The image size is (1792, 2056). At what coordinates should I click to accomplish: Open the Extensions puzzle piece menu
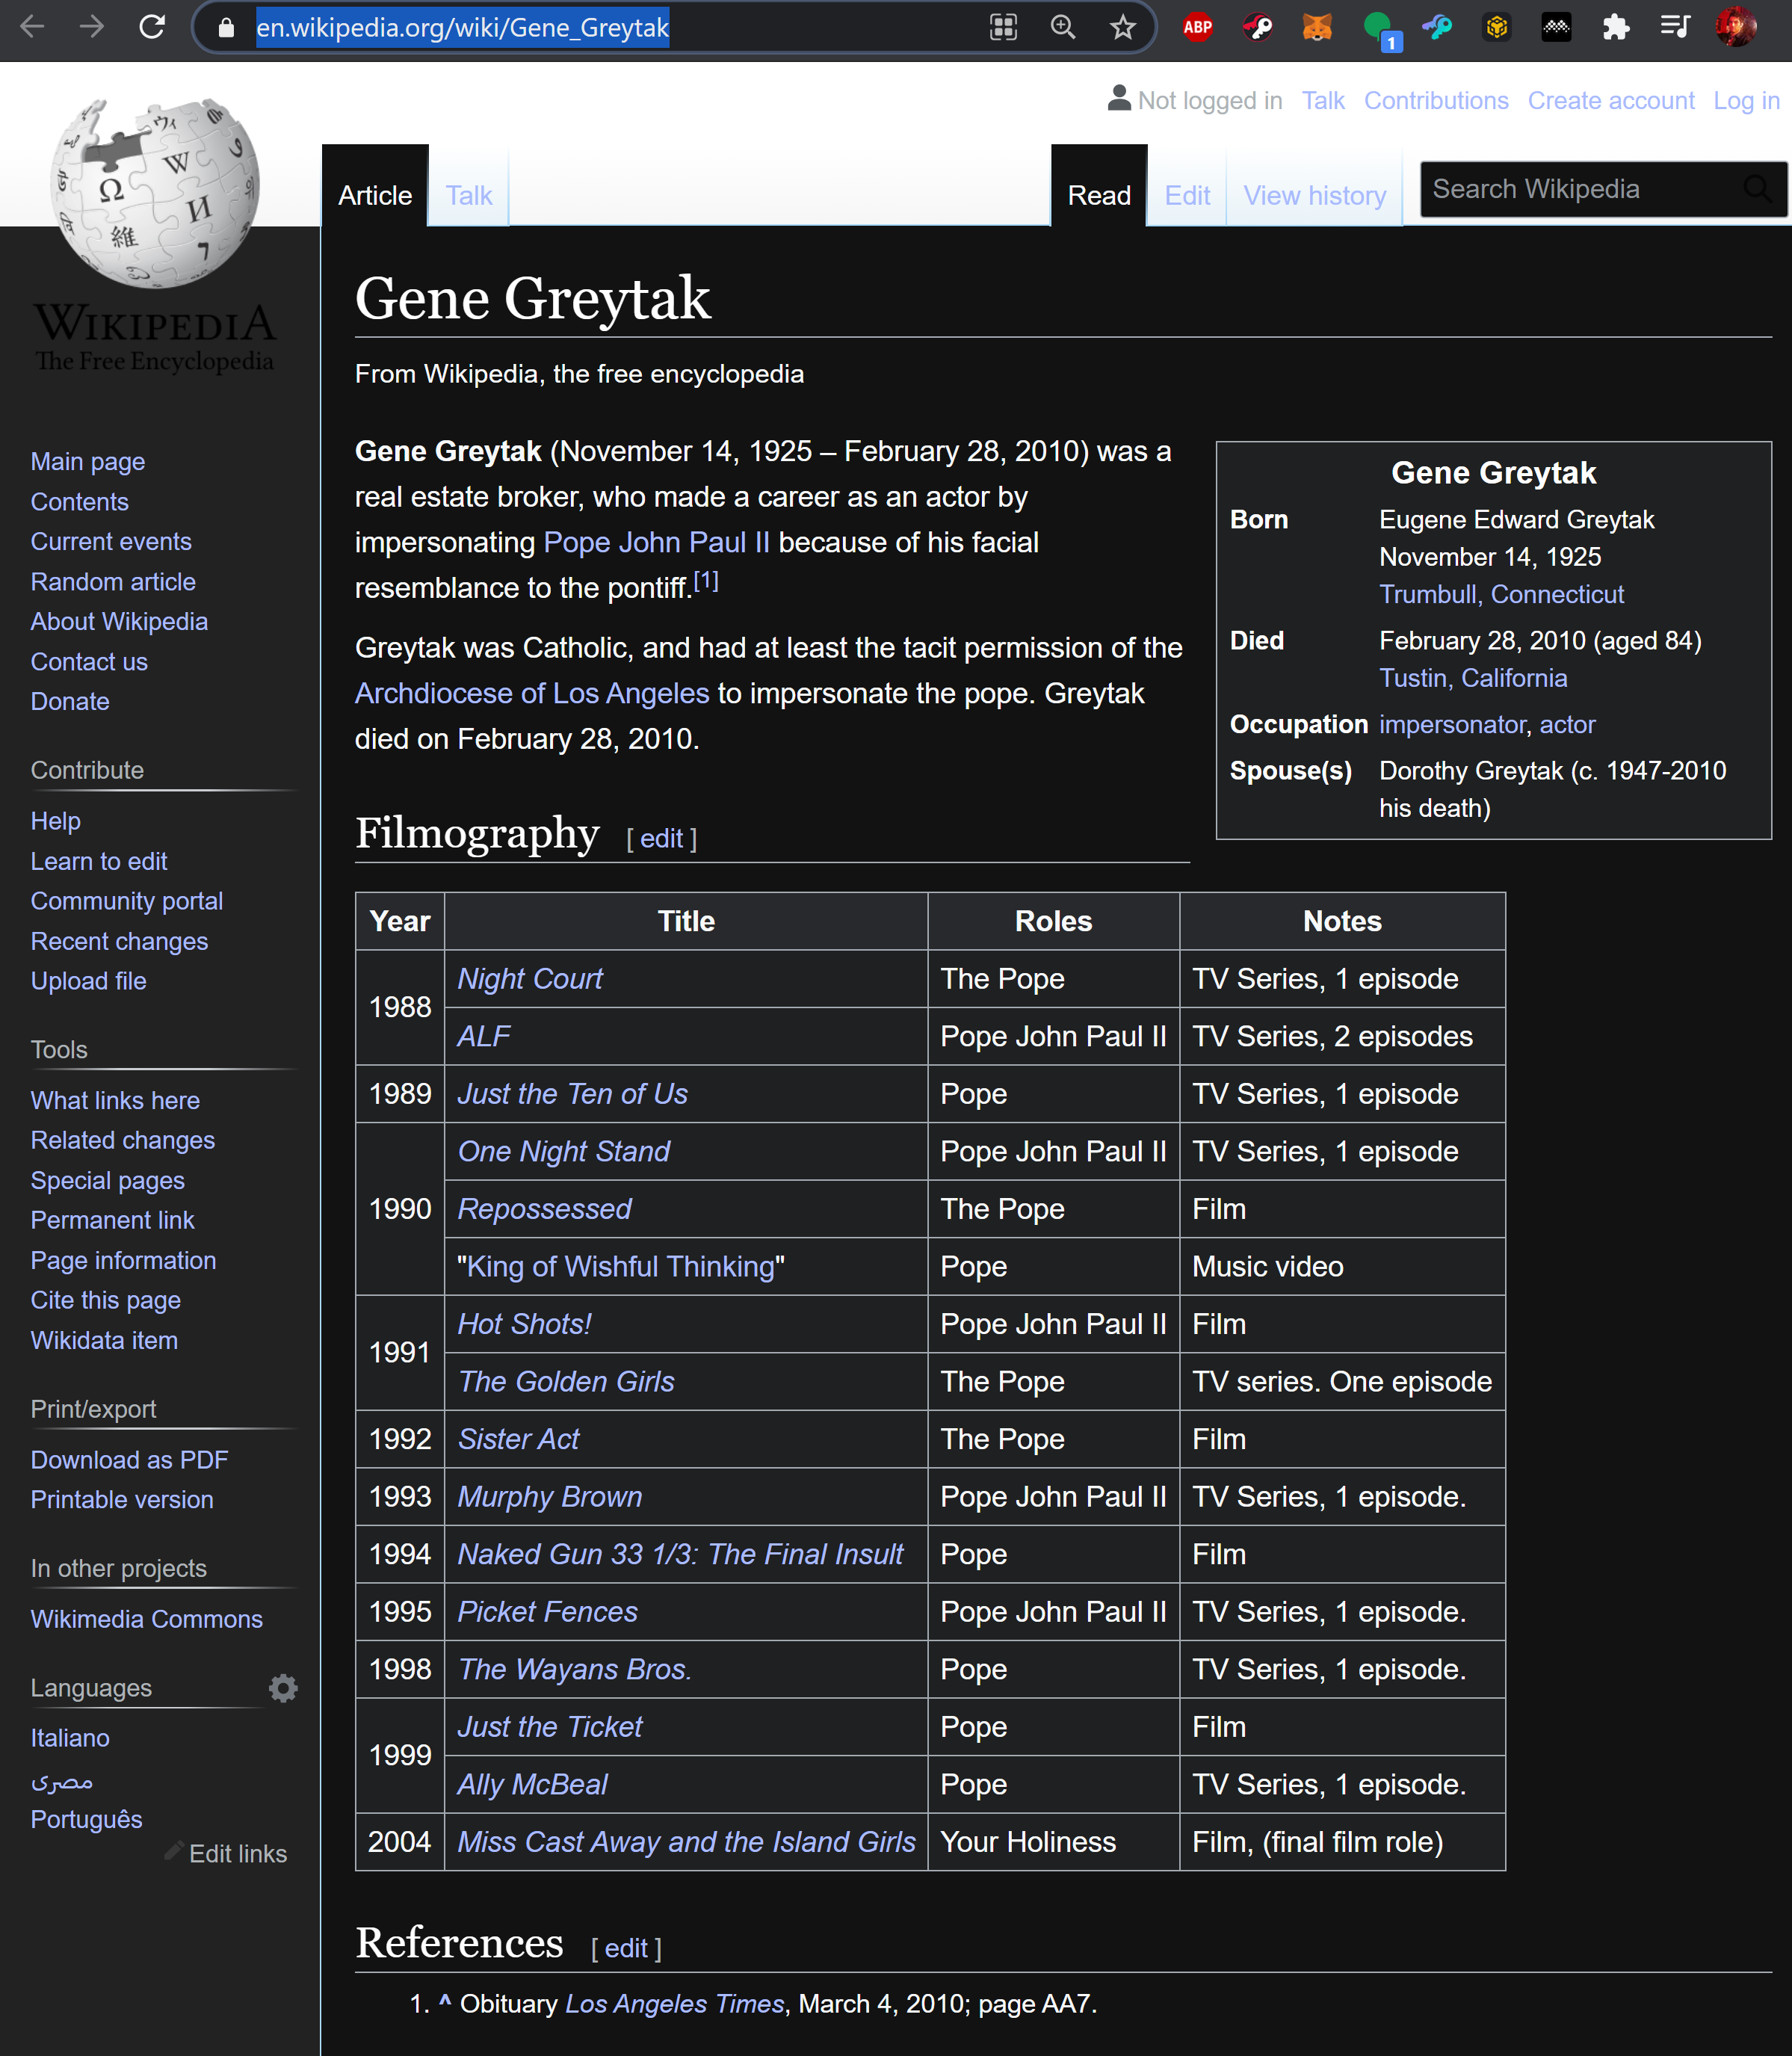coord(1615,27)
